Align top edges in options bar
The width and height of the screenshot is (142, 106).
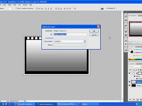click(37, 9)
